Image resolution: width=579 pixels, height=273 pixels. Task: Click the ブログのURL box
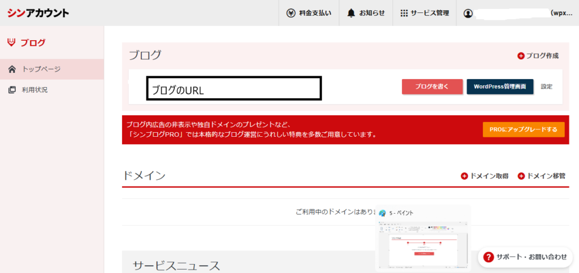tap(234, 89)
